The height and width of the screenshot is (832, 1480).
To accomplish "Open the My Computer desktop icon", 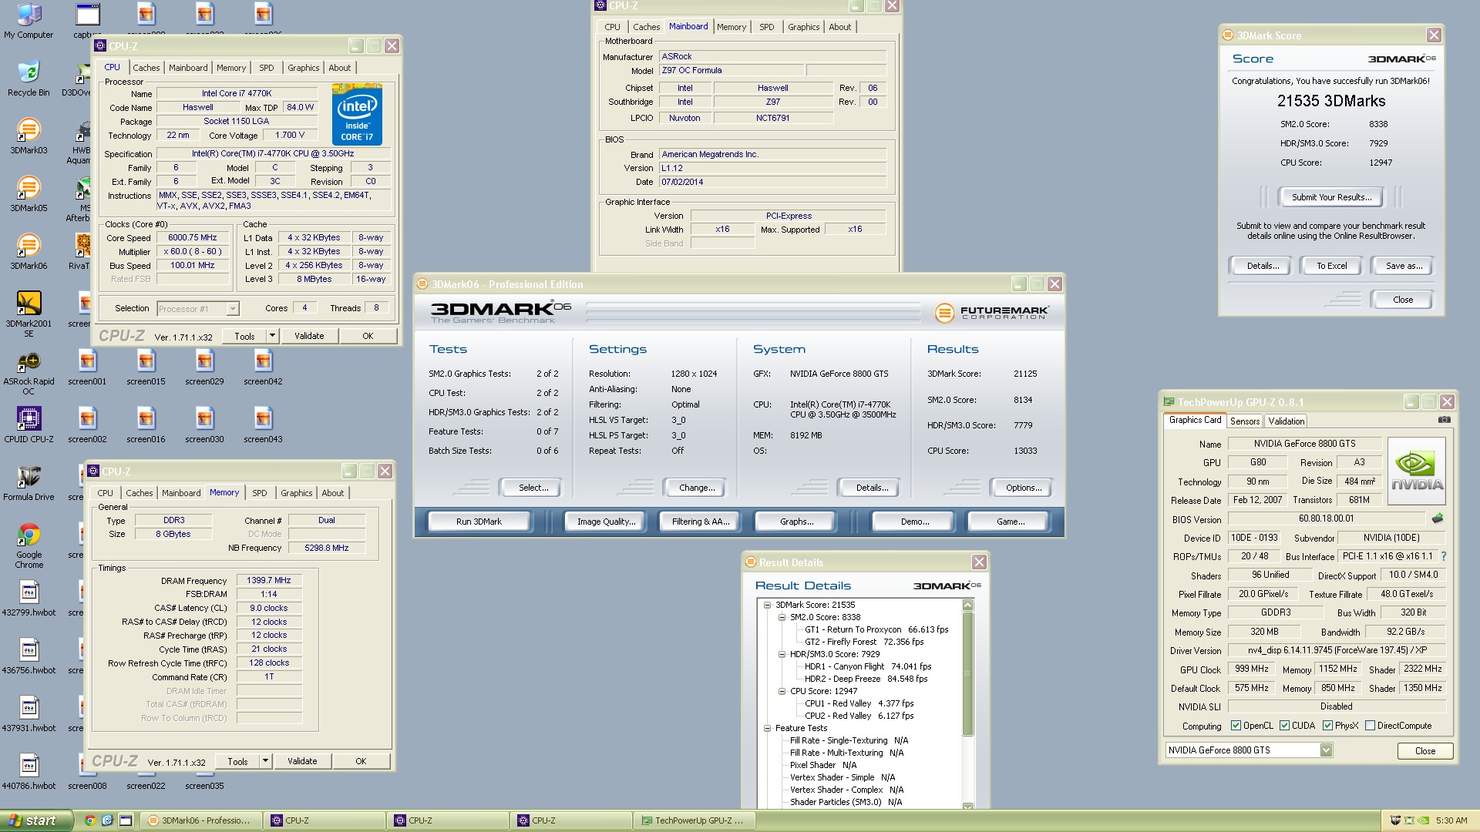I will (29, 20).
